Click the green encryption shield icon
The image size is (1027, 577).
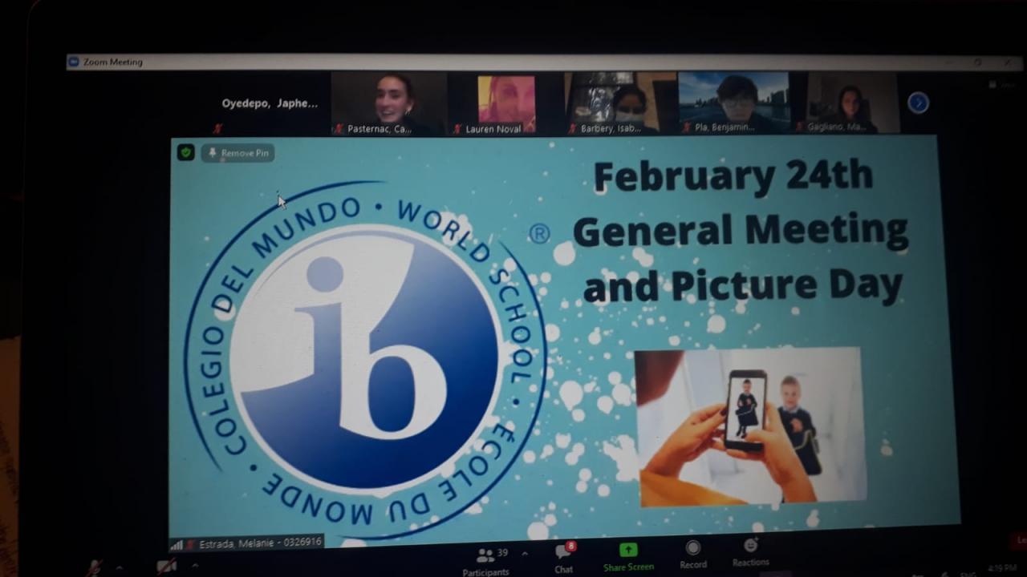tap(186, 152)
